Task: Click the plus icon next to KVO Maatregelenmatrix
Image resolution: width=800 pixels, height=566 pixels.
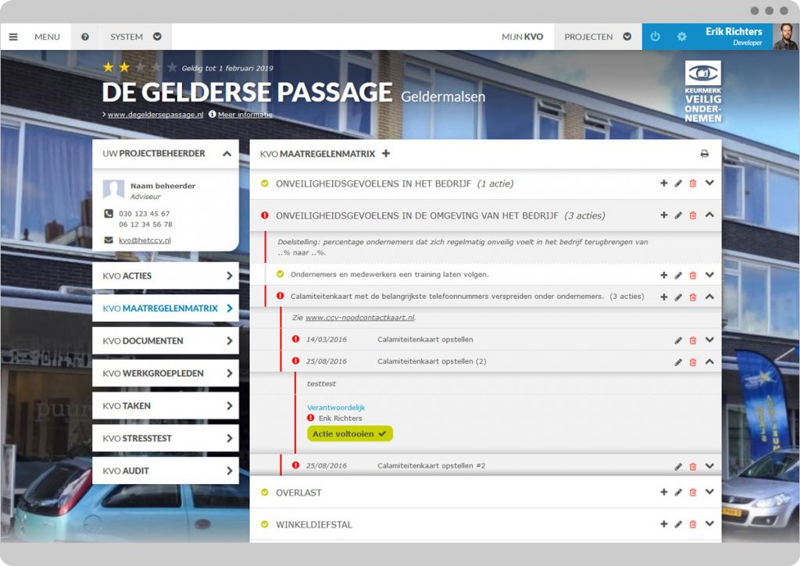Action: (386, 154)
